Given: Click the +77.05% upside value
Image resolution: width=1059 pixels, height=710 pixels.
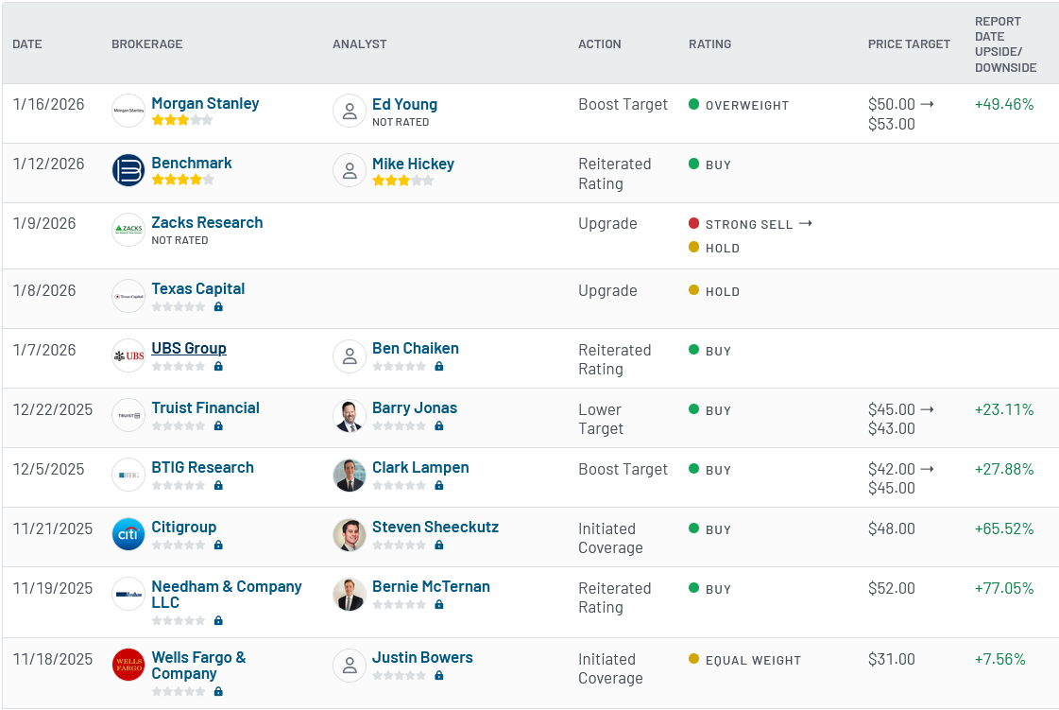Looking at the screenshot, I should 1003,588.
